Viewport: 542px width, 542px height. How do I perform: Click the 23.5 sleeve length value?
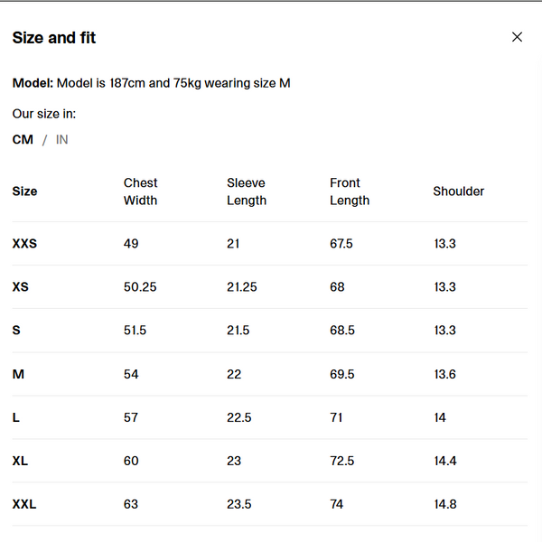pos(238,504)
